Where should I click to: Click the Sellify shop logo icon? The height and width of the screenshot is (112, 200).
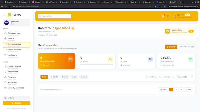(x=9, y=15)
